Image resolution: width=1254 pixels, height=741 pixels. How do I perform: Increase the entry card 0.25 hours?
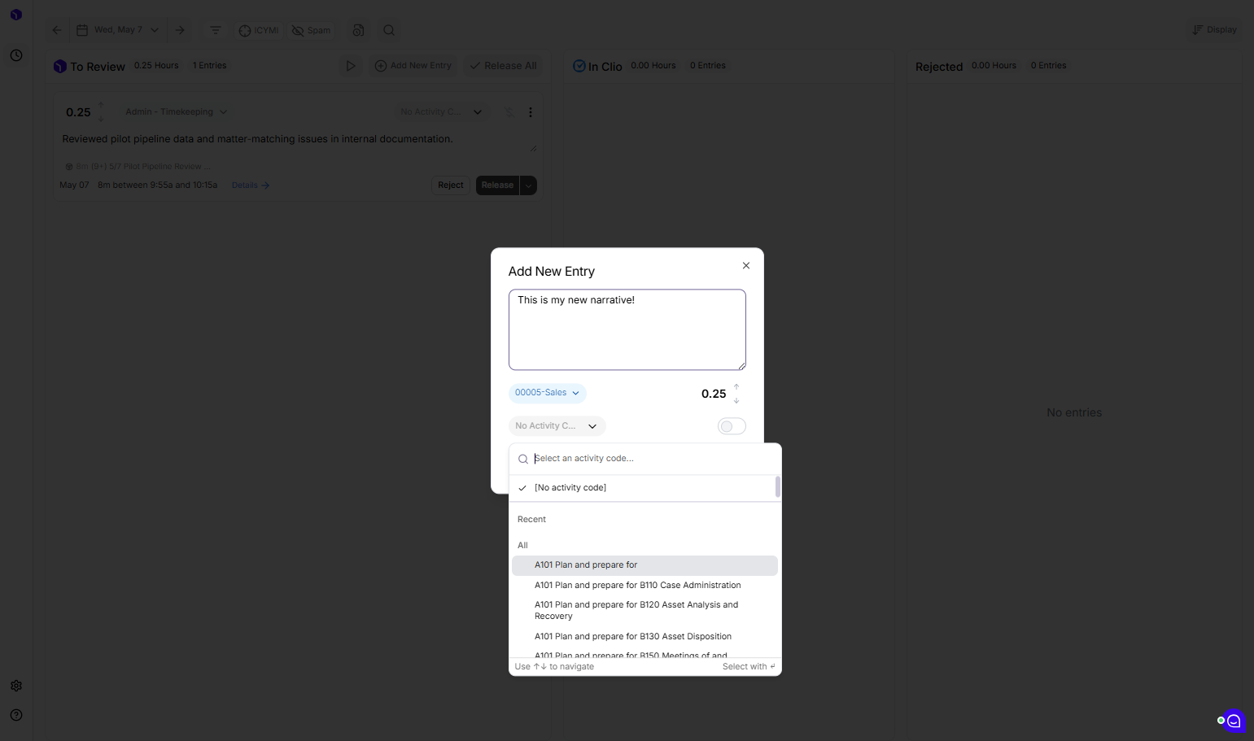[101, 106]
